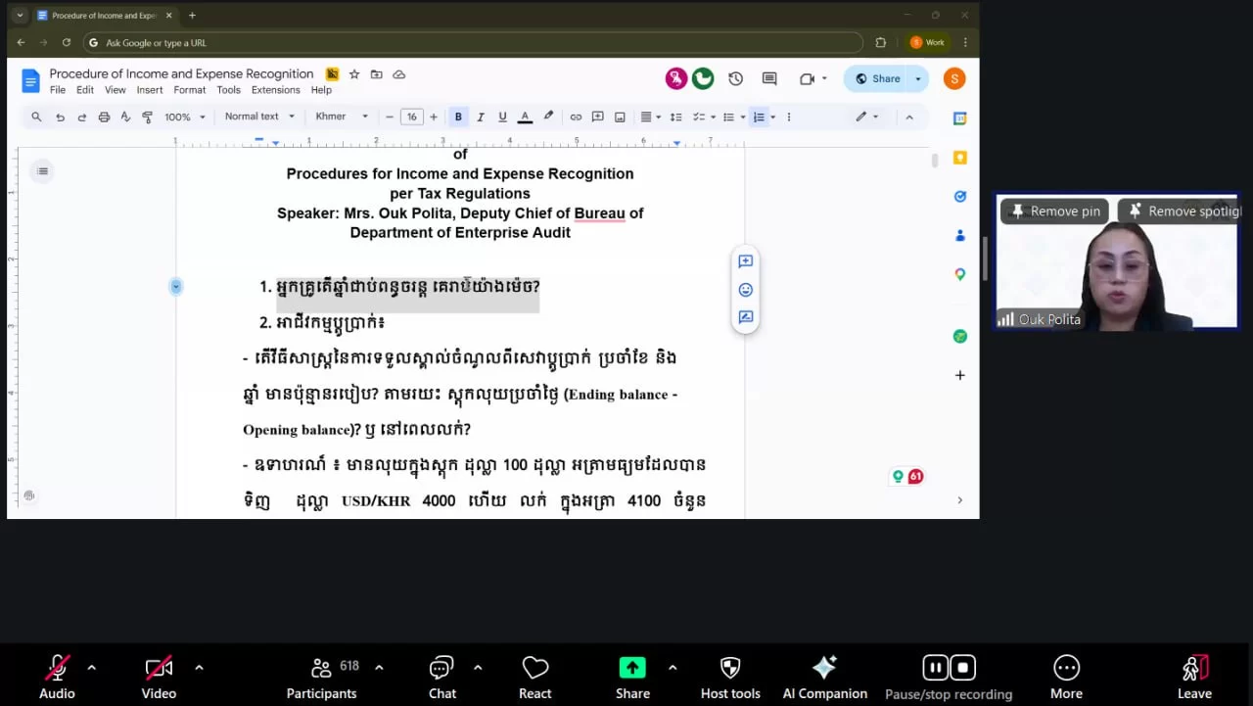
Task: Open the React heart icon
Action: 534,669
